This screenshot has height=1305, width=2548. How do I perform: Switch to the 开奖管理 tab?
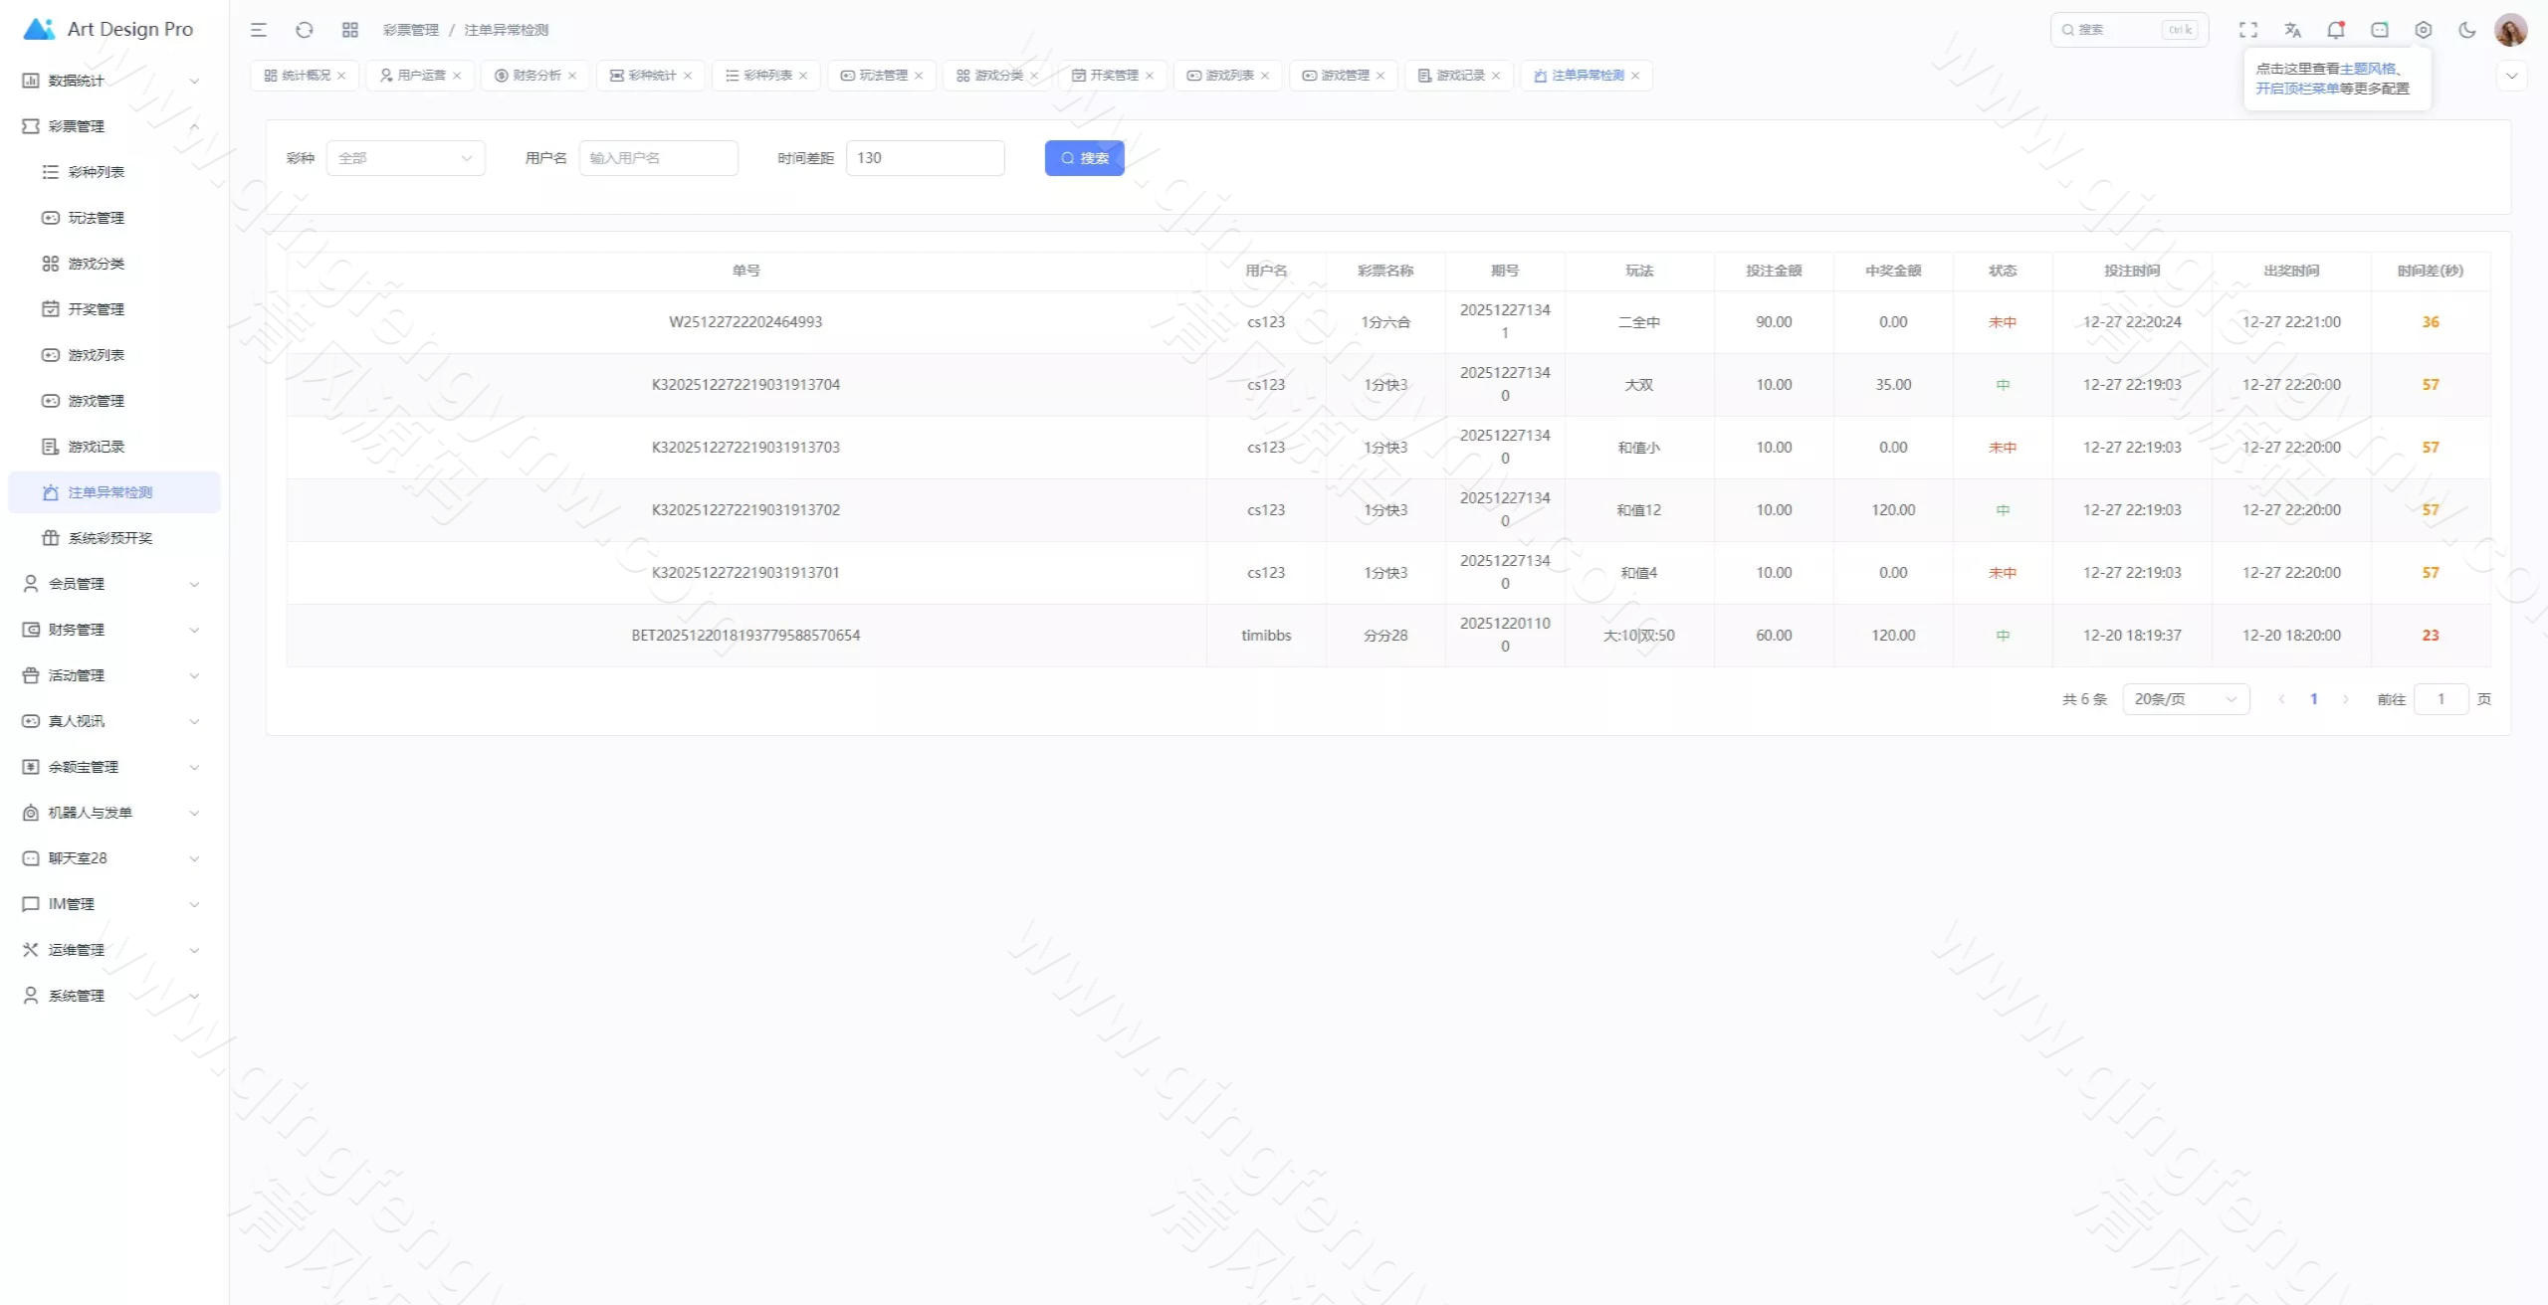coord(1113,76)
